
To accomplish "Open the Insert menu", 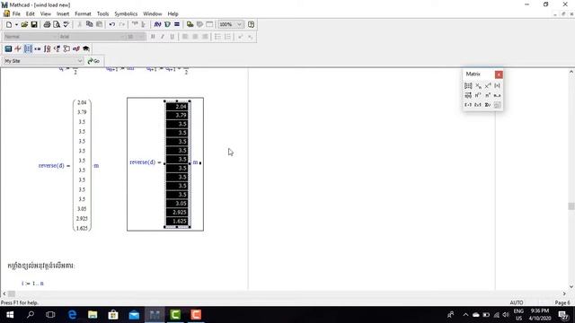I will 63,14.
